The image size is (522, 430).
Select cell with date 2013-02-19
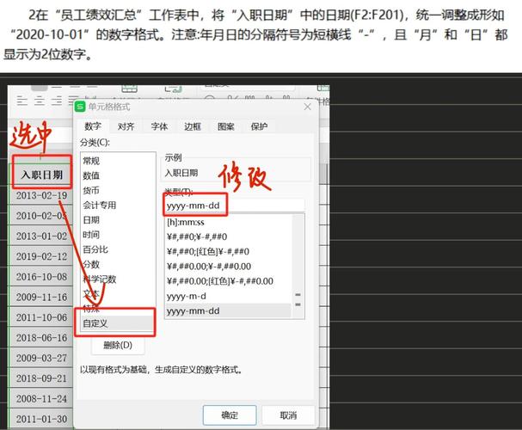[41, 195]
